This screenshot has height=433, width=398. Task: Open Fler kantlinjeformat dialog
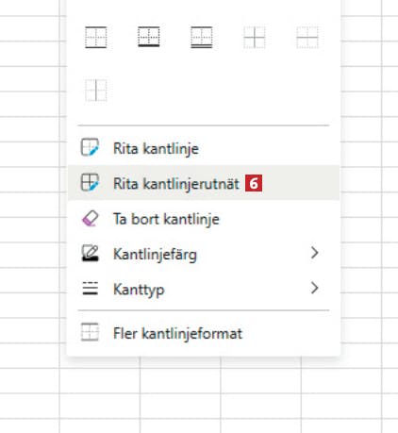(204, 333)
